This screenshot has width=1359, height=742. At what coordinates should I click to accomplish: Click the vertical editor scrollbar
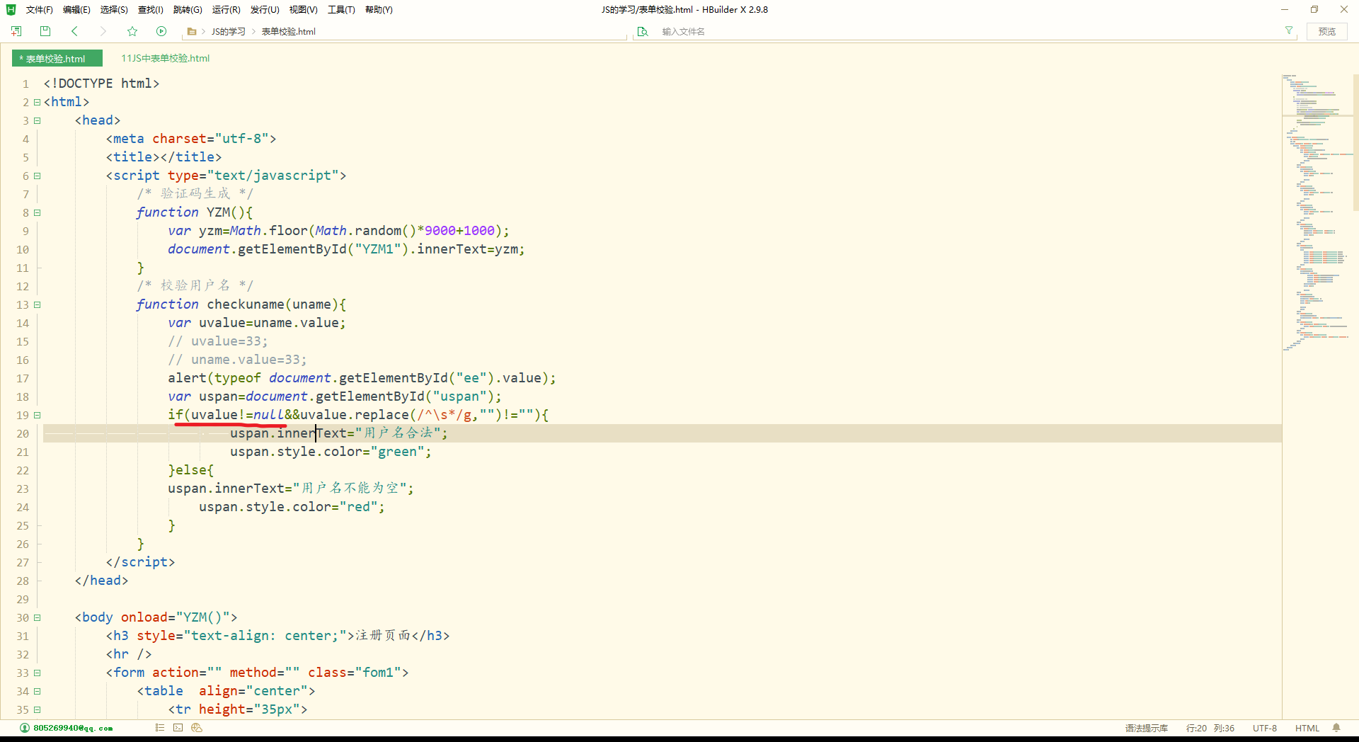point(1355,142)
